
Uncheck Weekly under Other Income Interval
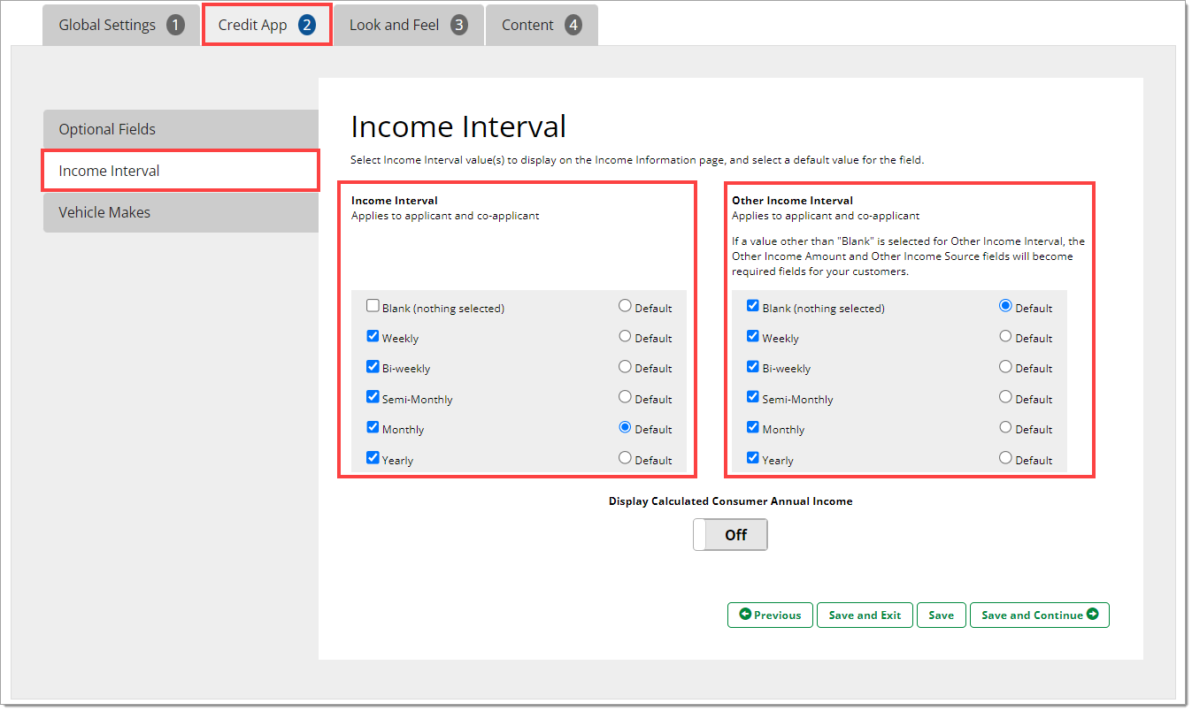(753, 336)
